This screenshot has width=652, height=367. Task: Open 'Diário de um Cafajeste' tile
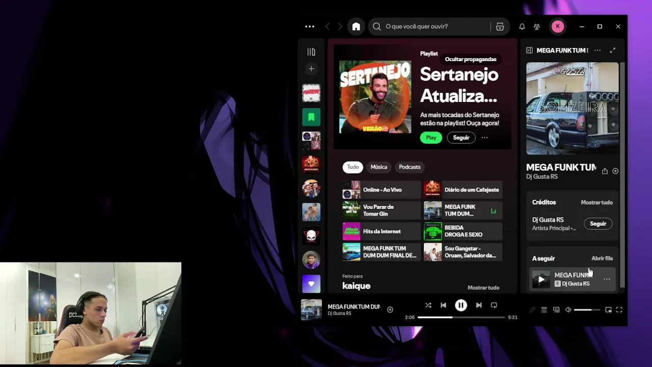463,190
